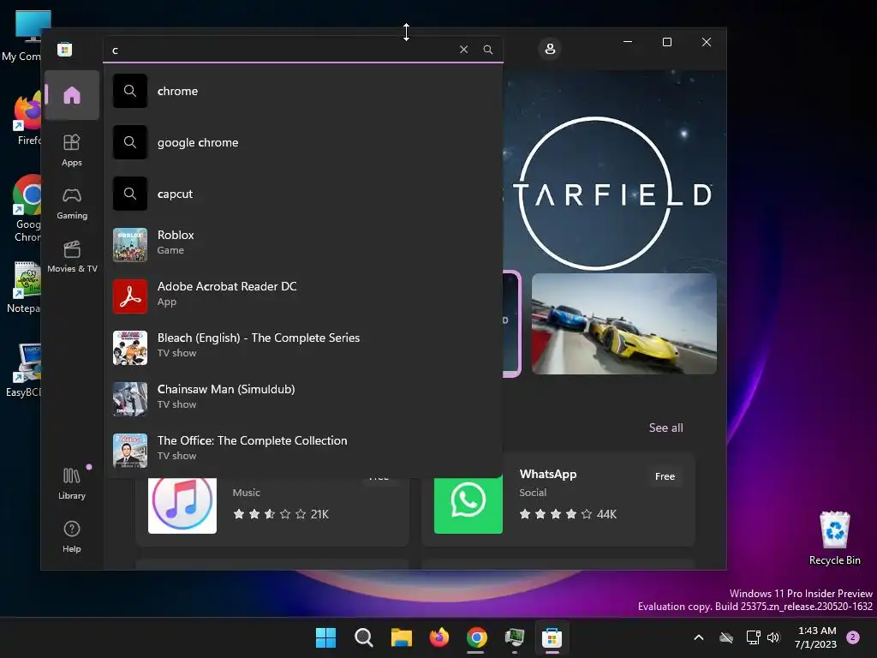
Task: Open the Home tab in Store sidebar
Action: 72,95
